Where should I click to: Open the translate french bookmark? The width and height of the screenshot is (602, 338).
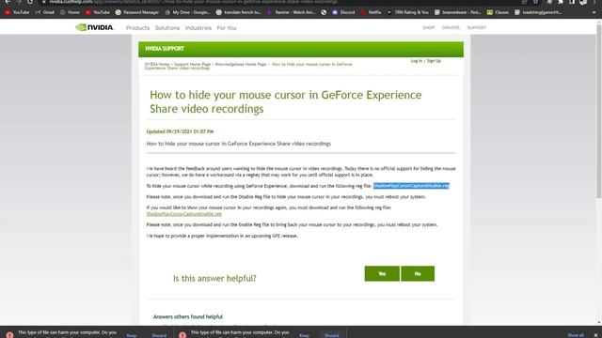[238, 12]
